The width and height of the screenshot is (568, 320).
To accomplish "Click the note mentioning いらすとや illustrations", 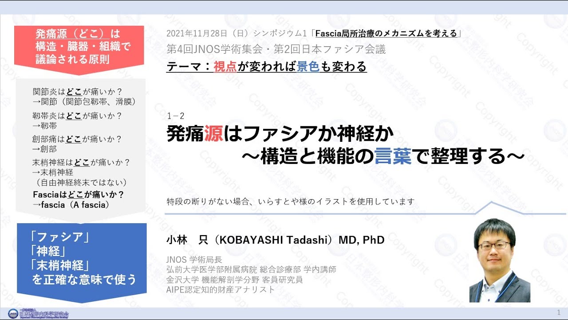I will click(x=291, y=201).
